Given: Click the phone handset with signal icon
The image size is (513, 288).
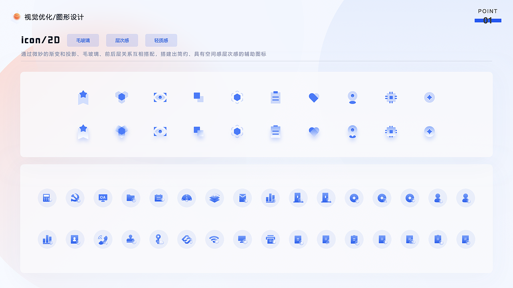Looking at the screenshot, I should point(103,239).
